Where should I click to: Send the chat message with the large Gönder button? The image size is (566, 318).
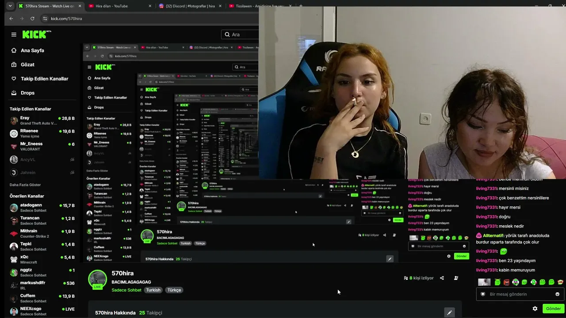[553, 309]
